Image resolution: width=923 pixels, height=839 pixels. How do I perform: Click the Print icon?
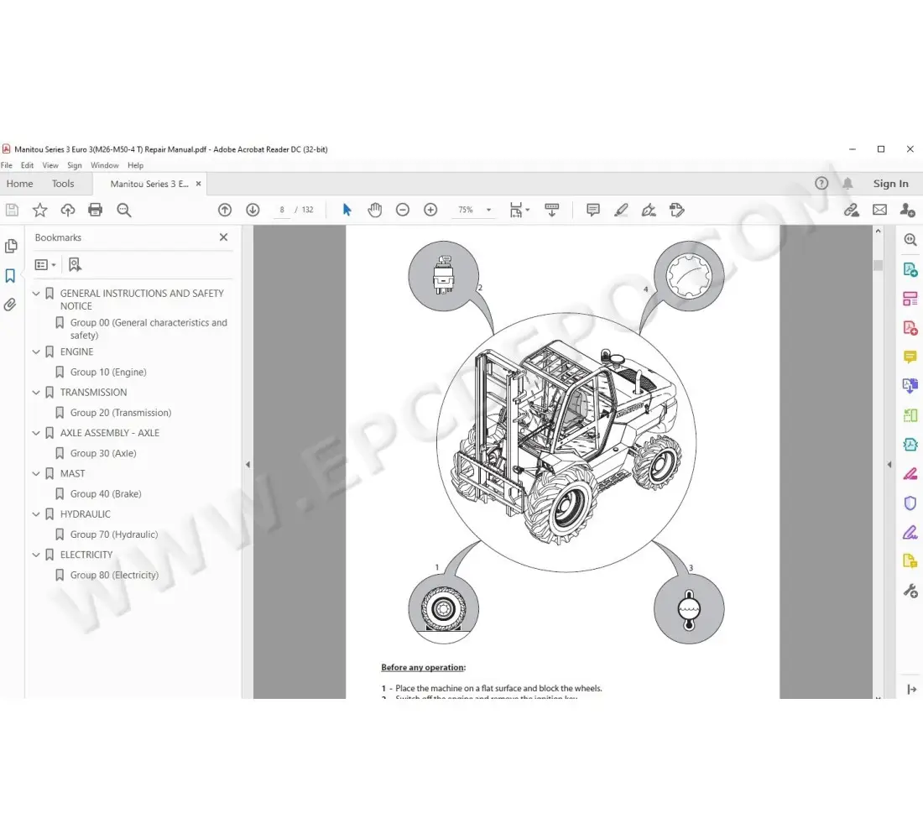(x=95, y=210)
